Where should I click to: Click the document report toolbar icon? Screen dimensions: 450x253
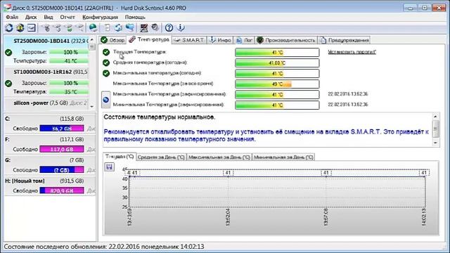tap(107, 28)
